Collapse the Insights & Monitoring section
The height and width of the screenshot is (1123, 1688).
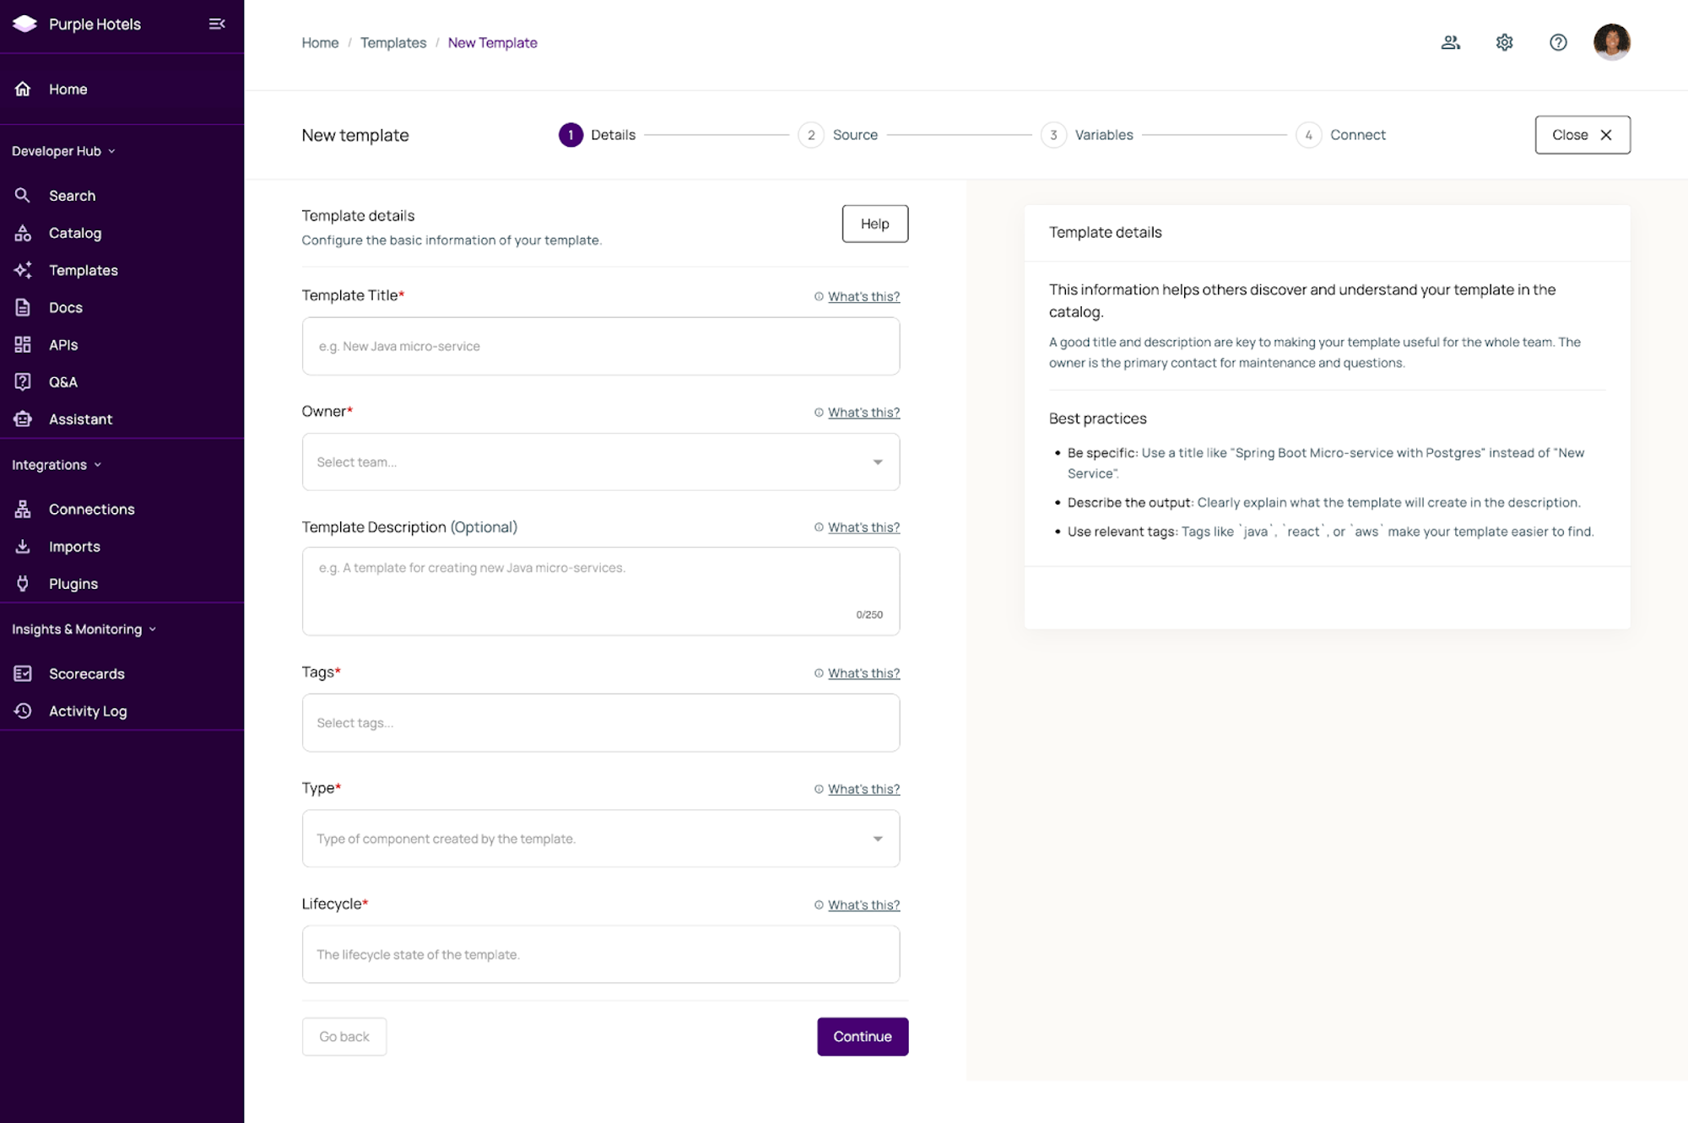84,629
